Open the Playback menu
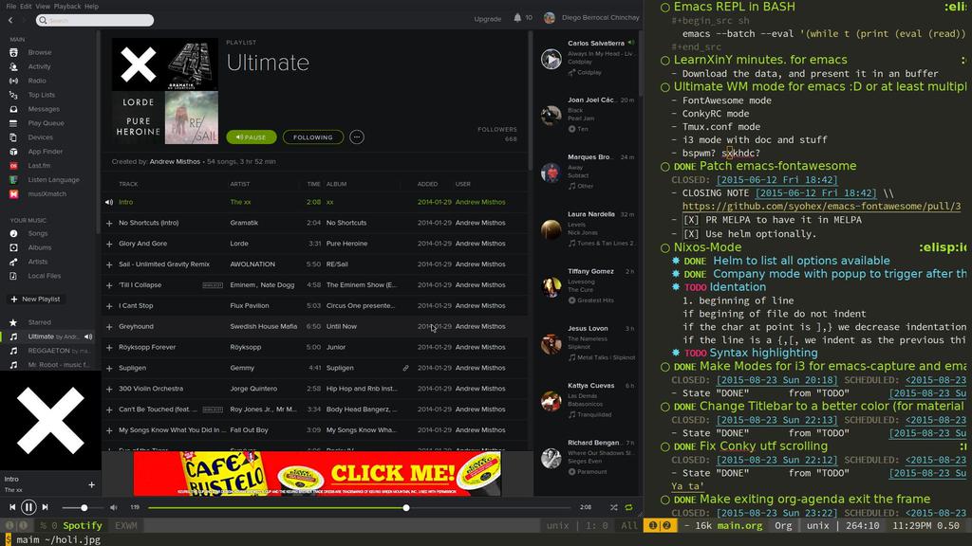Viewport: 972px width, 546px height. (x=67, y=7)
